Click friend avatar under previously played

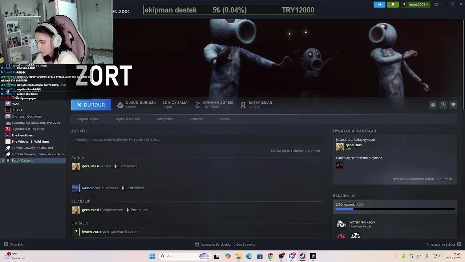340,165
